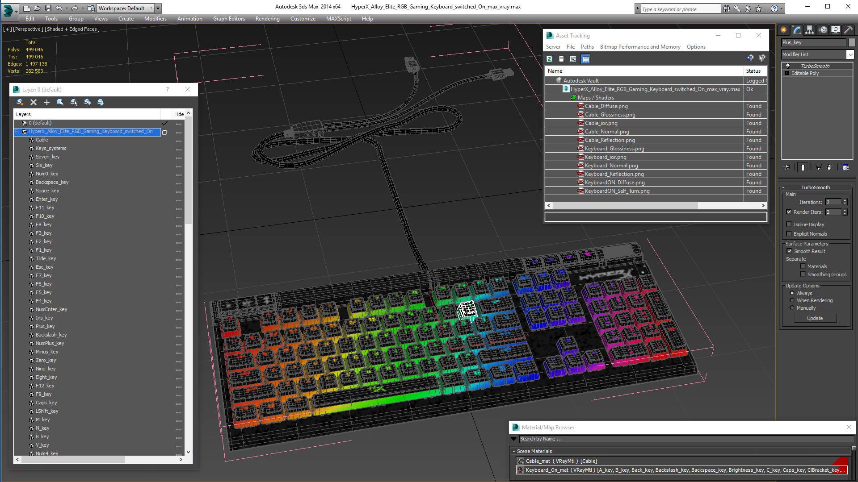Open Bitmap Performance and Memory menu
This screenshot has width=858, height=482.
(x=640, y=47)
